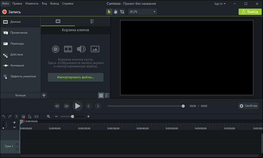Open the Файл menu
Viewport: 263px width, 158px height.
click(5, 4)
